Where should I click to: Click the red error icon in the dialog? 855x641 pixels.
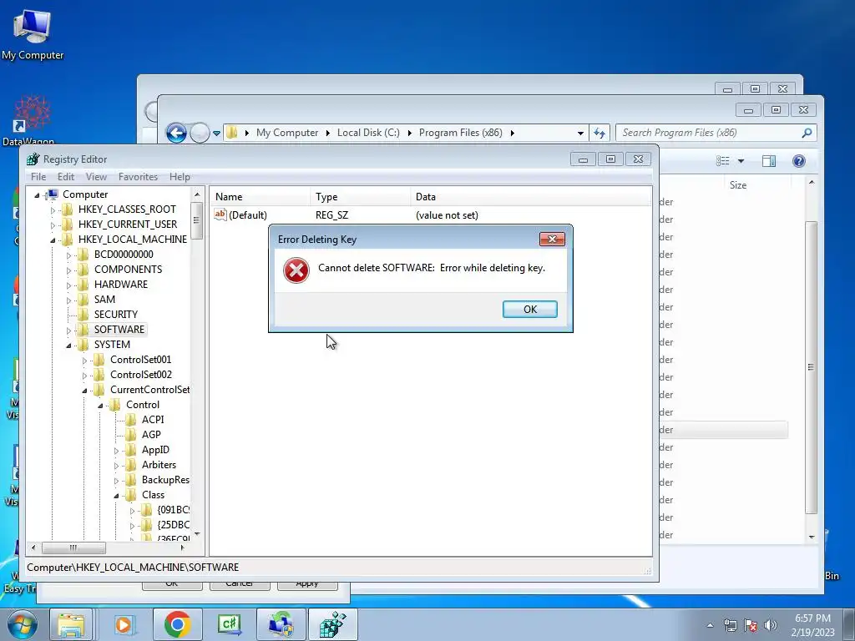296,270
